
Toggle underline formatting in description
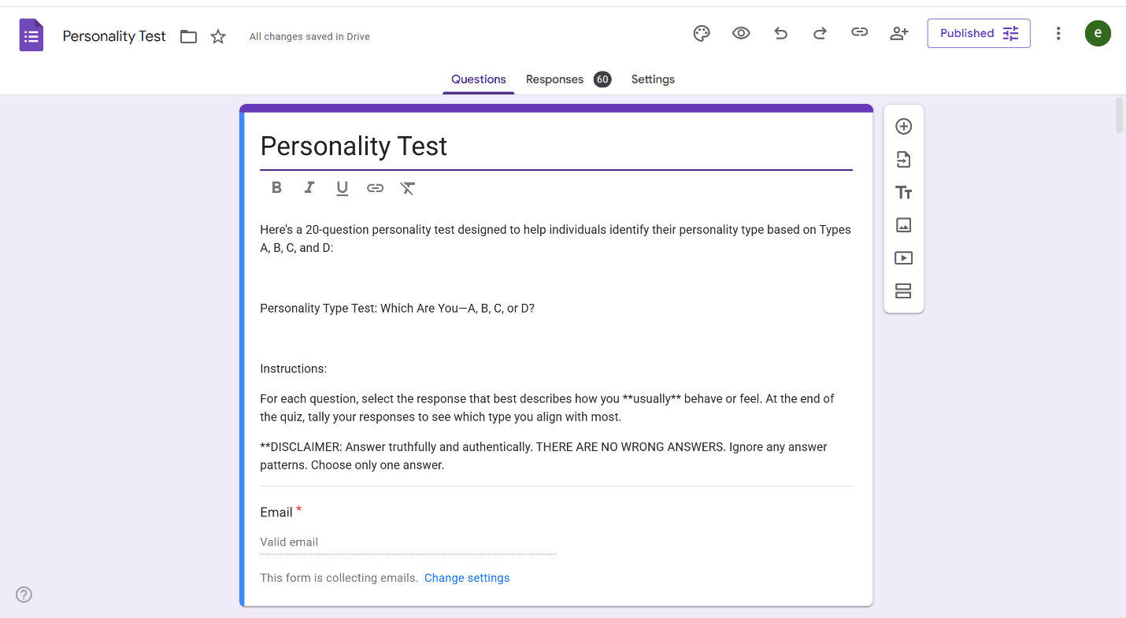(342, 188)
